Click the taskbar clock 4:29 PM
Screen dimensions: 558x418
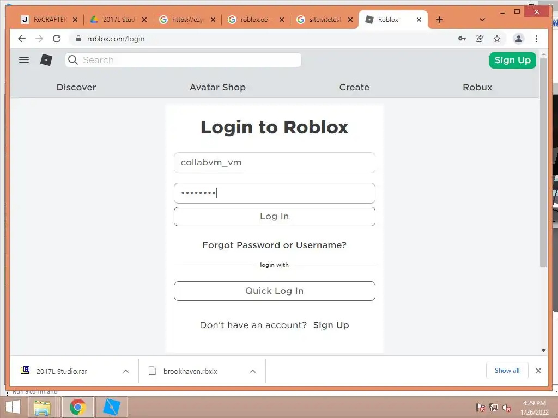click(534, 403)
